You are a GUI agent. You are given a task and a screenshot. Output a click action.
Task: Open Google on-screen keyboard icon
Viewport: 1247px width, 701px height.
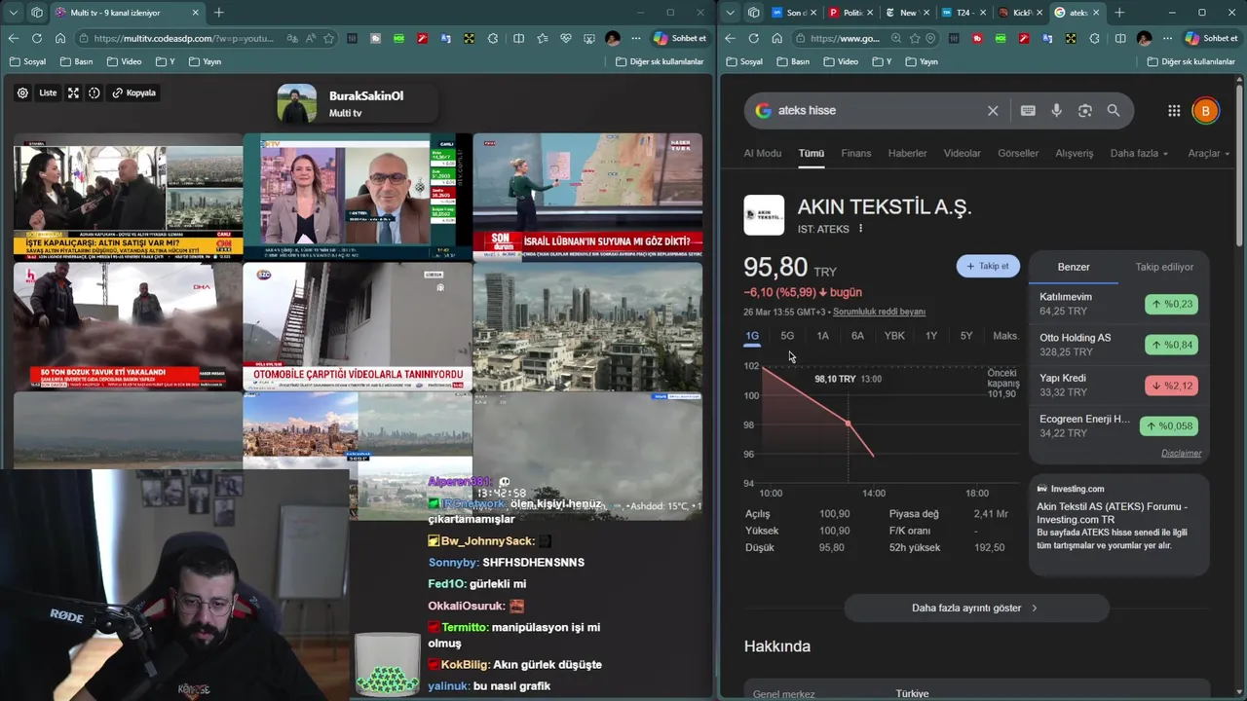pyautogui.click(x=1028, y=111)
